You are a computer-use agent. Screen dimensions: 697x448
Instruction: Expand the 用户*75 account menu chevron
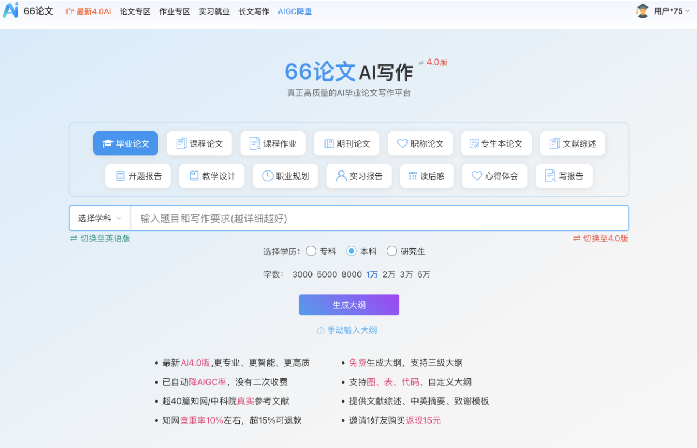pyautogui.click(x=687, y=11)
